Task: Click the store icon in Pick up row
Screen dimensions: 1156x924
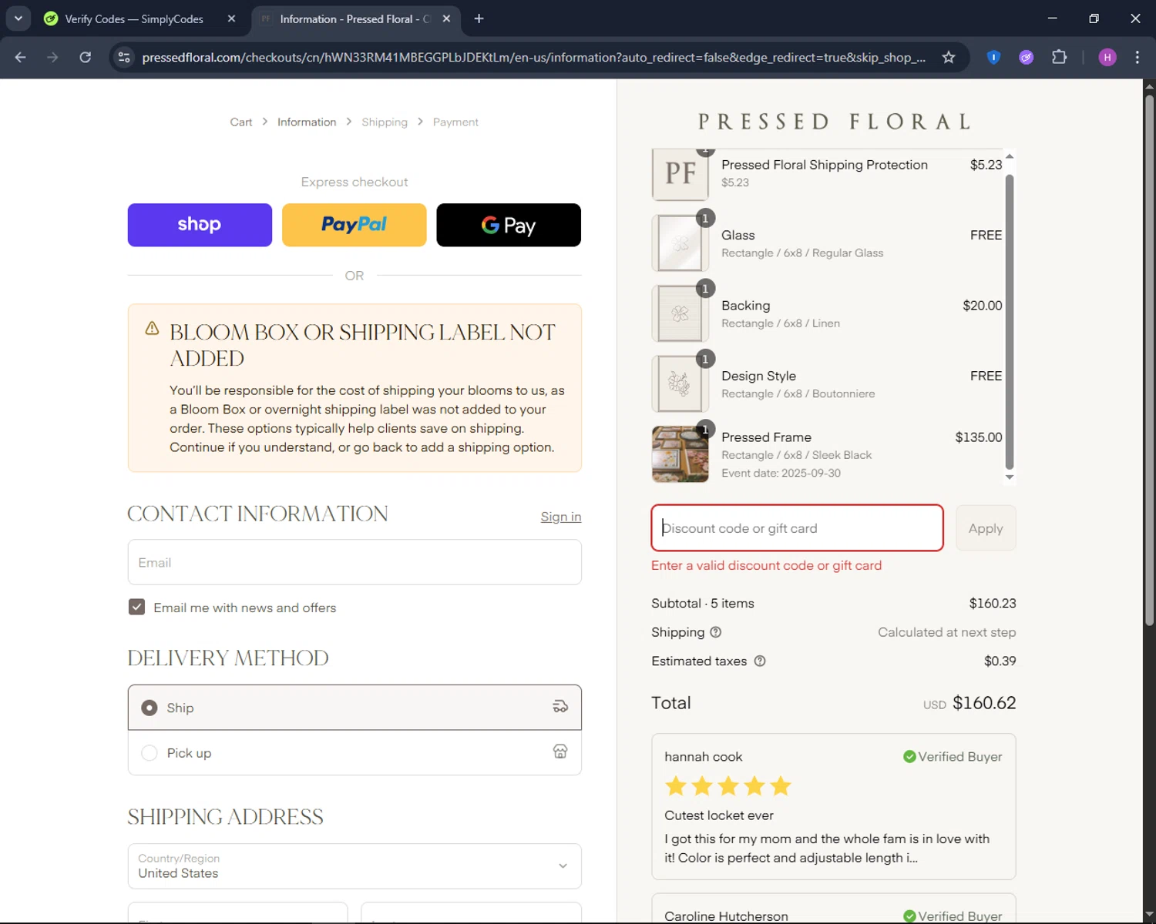Action: (x=560, y=752)
